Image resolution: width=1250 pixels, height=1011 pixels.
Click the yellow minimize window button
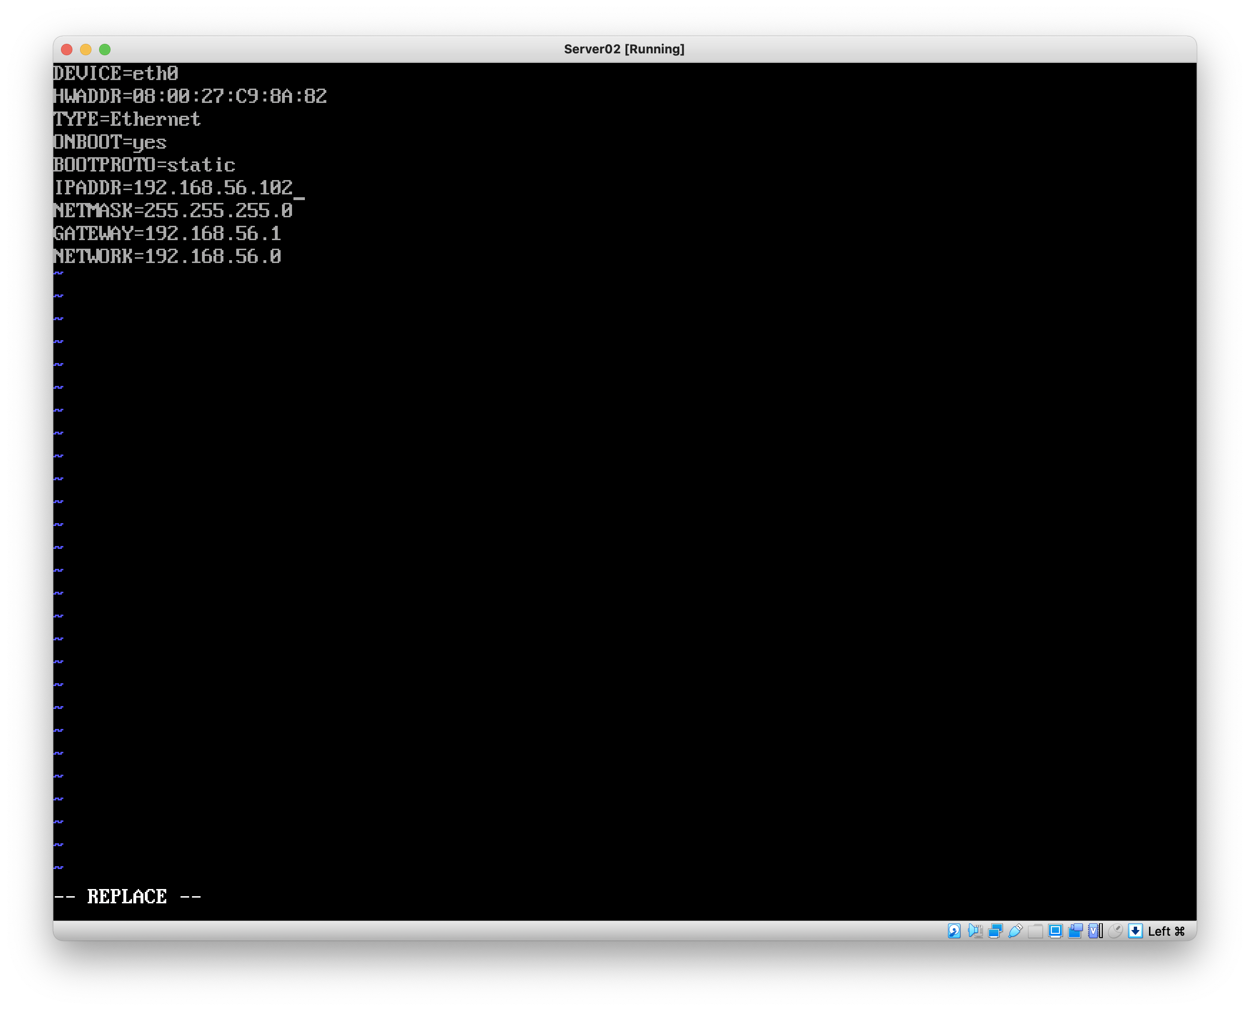[86, 50]
